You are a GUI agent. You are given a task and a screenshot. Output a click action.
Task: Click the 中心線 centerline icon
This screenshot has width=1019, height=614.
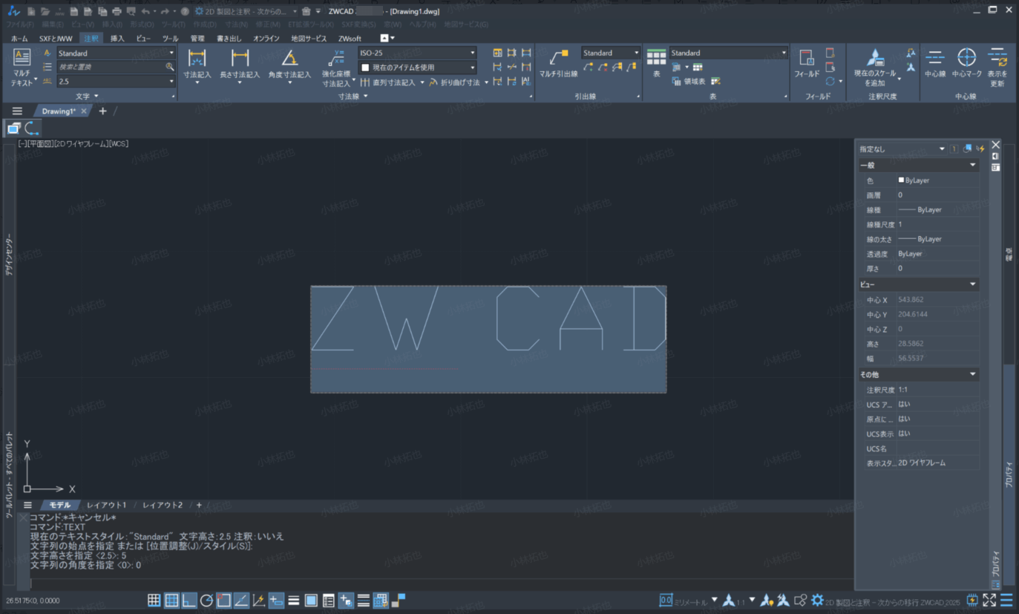tap(935, 57)
